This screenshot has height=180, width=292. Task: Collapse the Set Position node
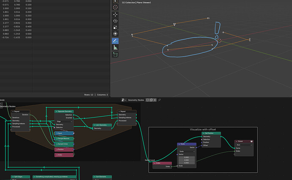coord(204,133)
